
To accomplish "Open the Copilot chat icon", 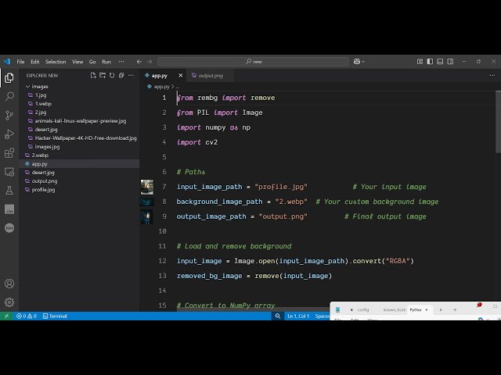I will coord(357,61).
